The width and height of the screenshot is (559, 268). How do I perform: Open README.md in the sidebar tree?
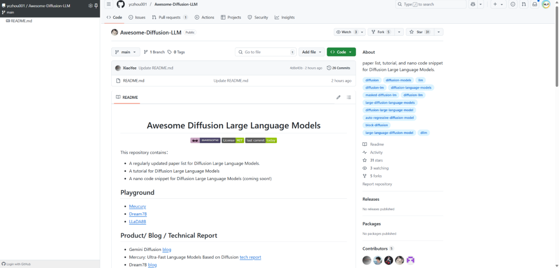pyautogui.click(x=21, y=21)
